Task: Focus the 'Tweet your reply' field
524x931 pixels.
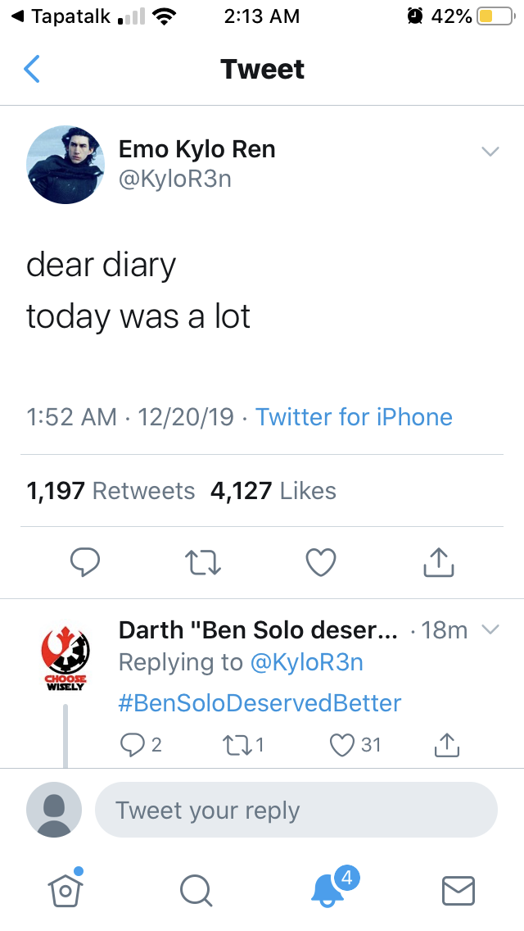Action: tap(296, 810)
